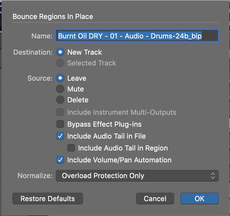Click the Source label text
Image resolution: width=230 pixels, height=216 pixels.
(x=40, y=78)
